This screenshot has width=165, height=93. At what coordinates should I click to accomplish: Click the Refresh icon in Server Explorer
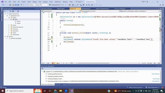click(5, 11)
